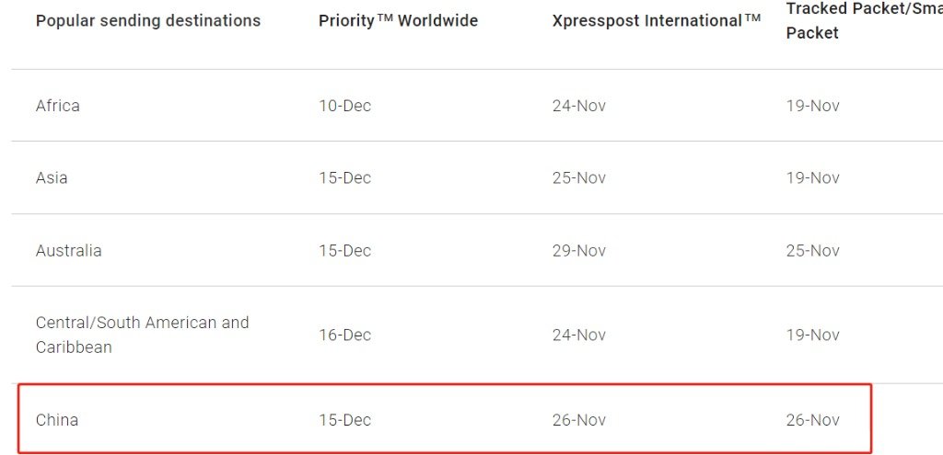Click the Priority Worldwide column header
This screenshot has width=943, height=455.
coord(398,20)
